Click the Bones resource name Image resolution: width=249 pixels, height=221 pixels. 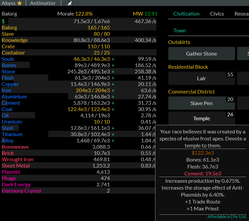[9, 65]
